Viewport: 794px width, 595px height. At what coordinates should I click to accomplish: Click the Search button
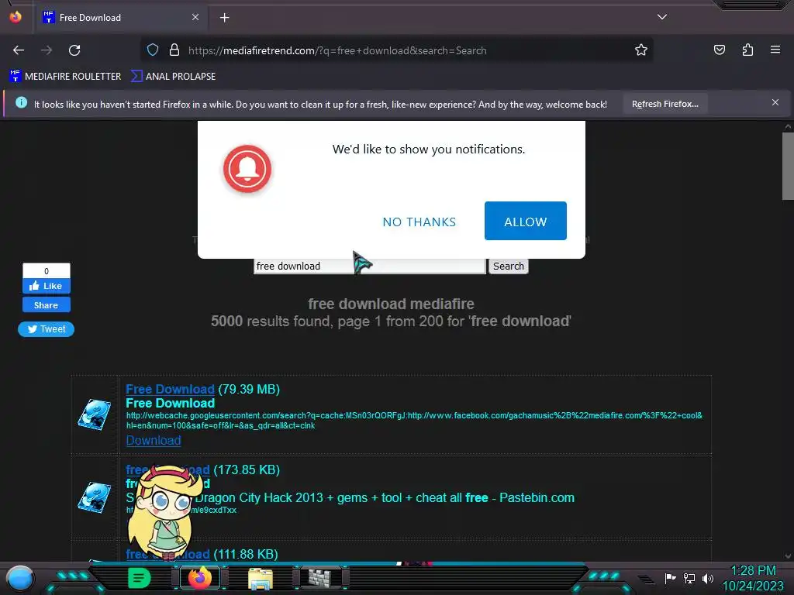[x=509, y=267]
